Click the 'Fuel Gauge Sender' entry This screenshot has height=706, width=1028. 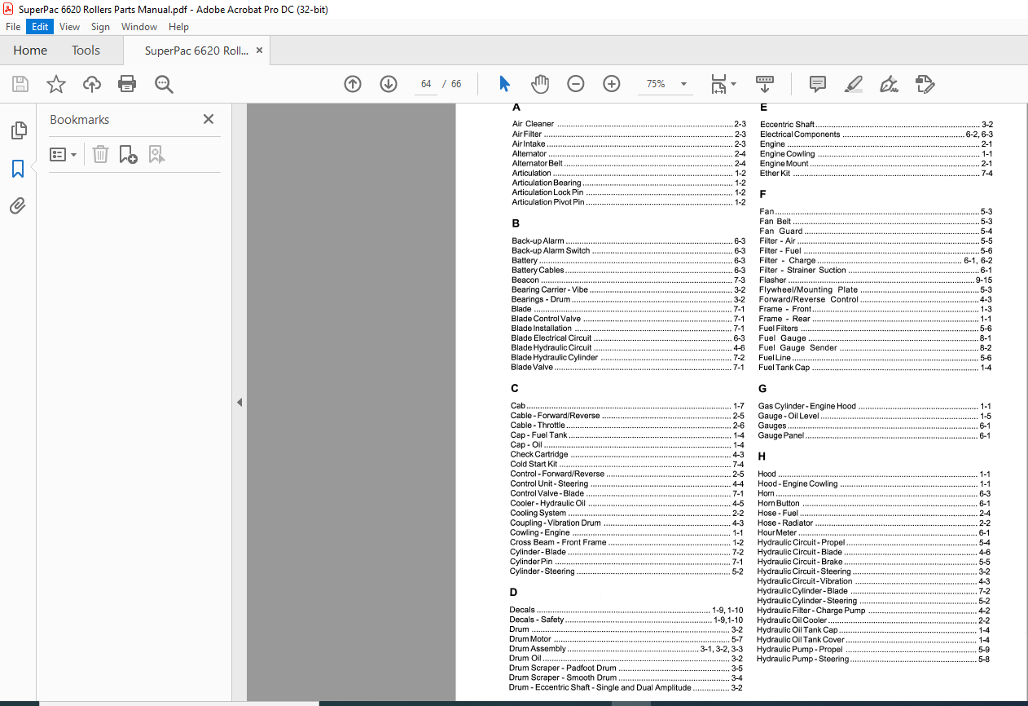pyautogui.click(x=875, y=348)
